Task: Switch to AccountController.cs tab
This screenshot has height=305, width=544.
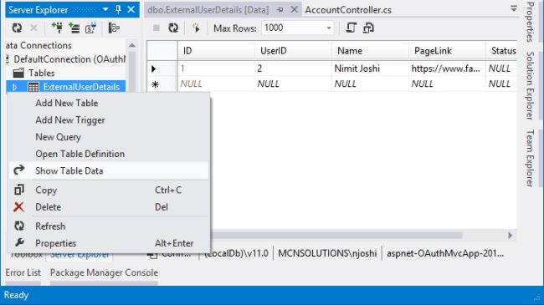Action: pyautogui.click(x=348, y=10)
